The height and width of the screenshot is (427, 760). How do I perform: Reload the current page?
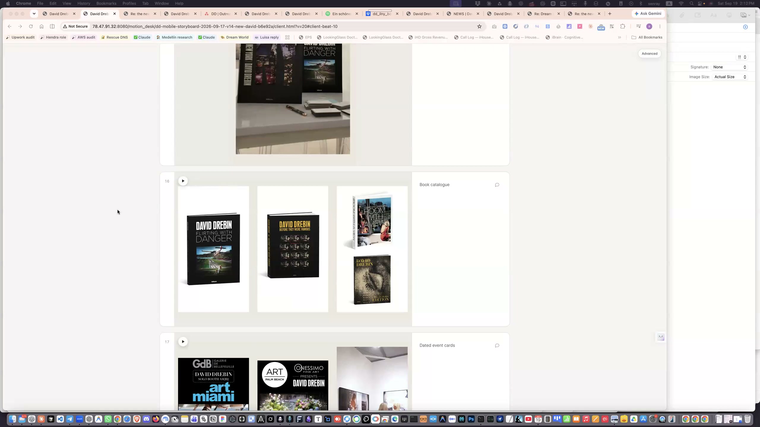click(x=31, y=26)
